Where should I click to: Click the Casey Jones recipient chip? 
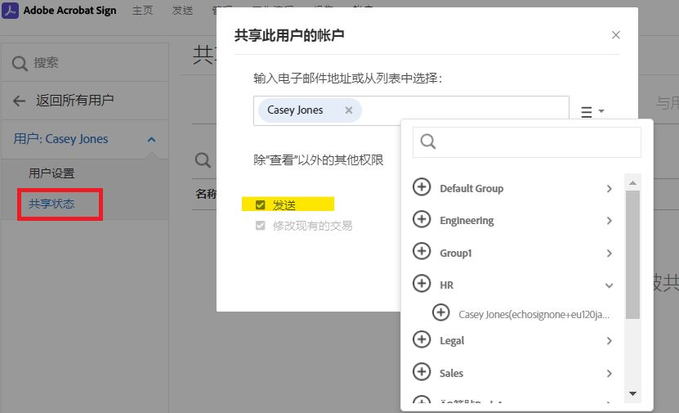(310, 110)
